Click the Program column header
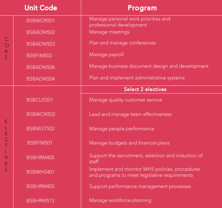 (142, 8)
